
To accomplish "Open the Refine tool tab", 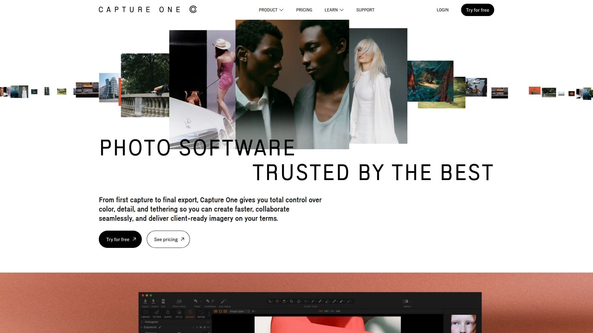I will coord(201,314).
